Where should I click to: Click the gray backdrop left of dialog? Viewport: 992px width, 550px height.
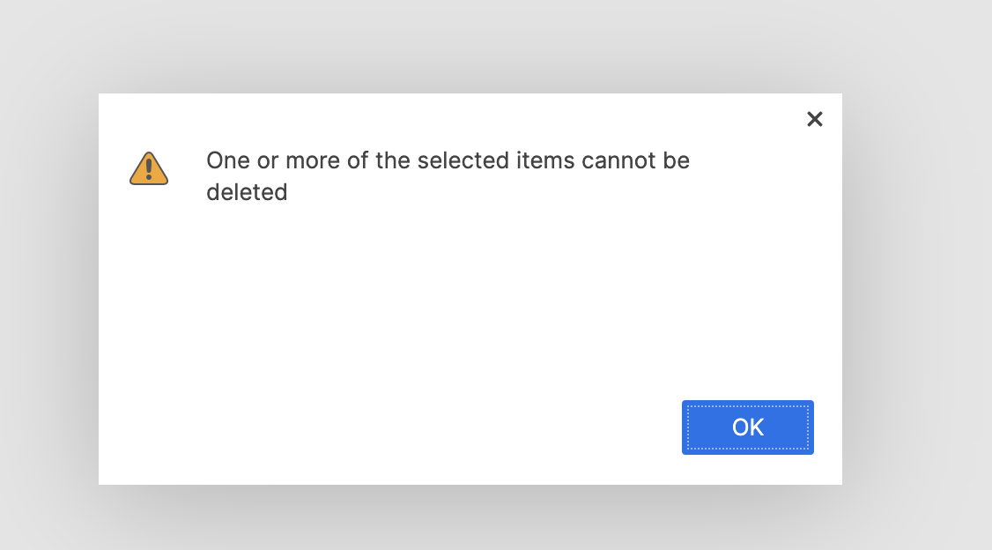tap(48, 285)
